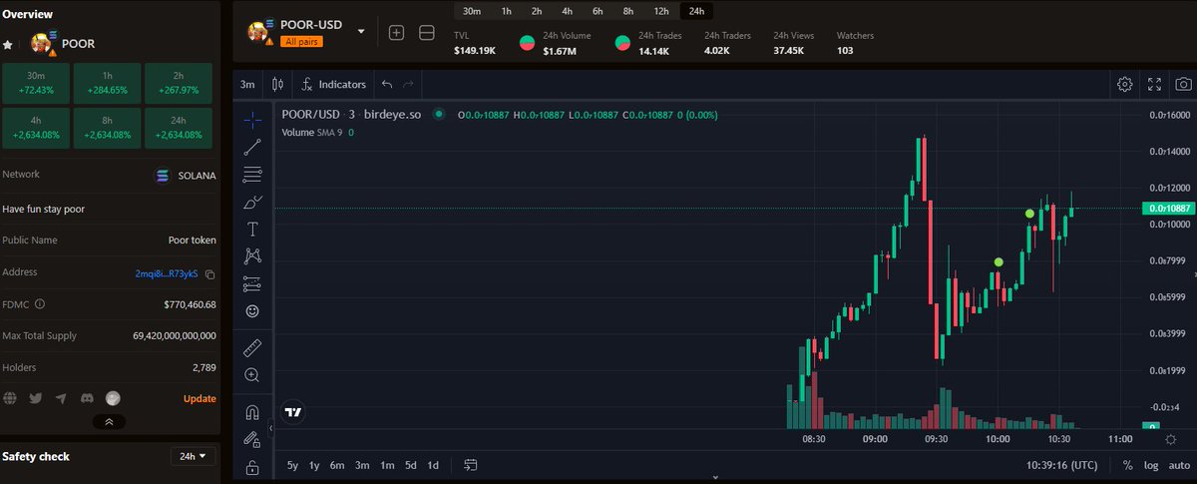Open the Fibonacci retracement tool group

tap(252, 175)
